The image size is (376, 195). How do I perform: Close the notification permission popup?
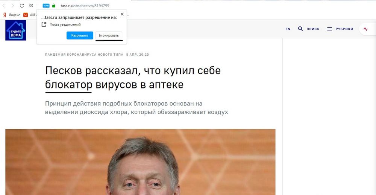(x=122, y=14)
